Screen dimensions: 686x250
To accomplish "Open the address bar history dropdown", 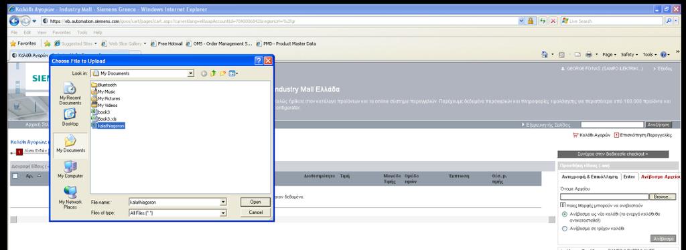I will pyautogui.click(x=521, y=21).
